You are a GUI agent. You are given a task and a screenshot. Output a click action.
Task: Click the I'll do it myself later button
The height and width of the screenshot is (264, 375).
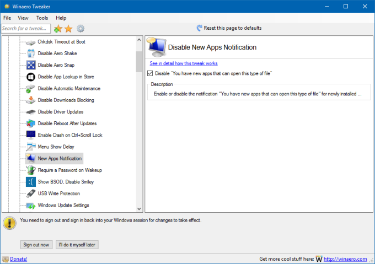click(77, 245)
